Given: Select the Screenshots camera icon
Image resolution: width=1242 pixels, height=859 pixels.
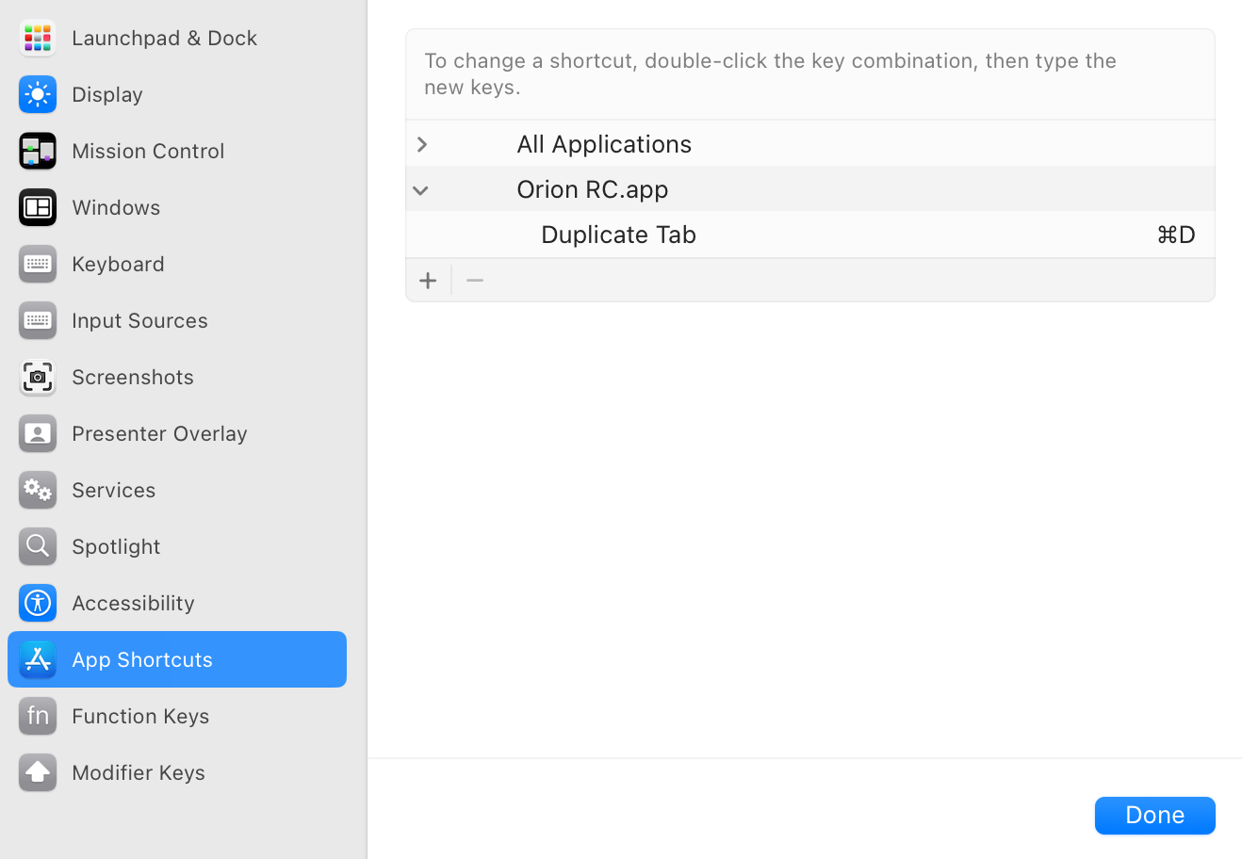Looking at the screenshot, I should coord(38,377).
